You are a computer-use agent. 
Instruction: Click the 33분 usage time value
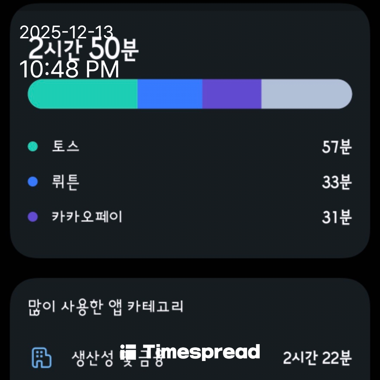tap(336, 182)
